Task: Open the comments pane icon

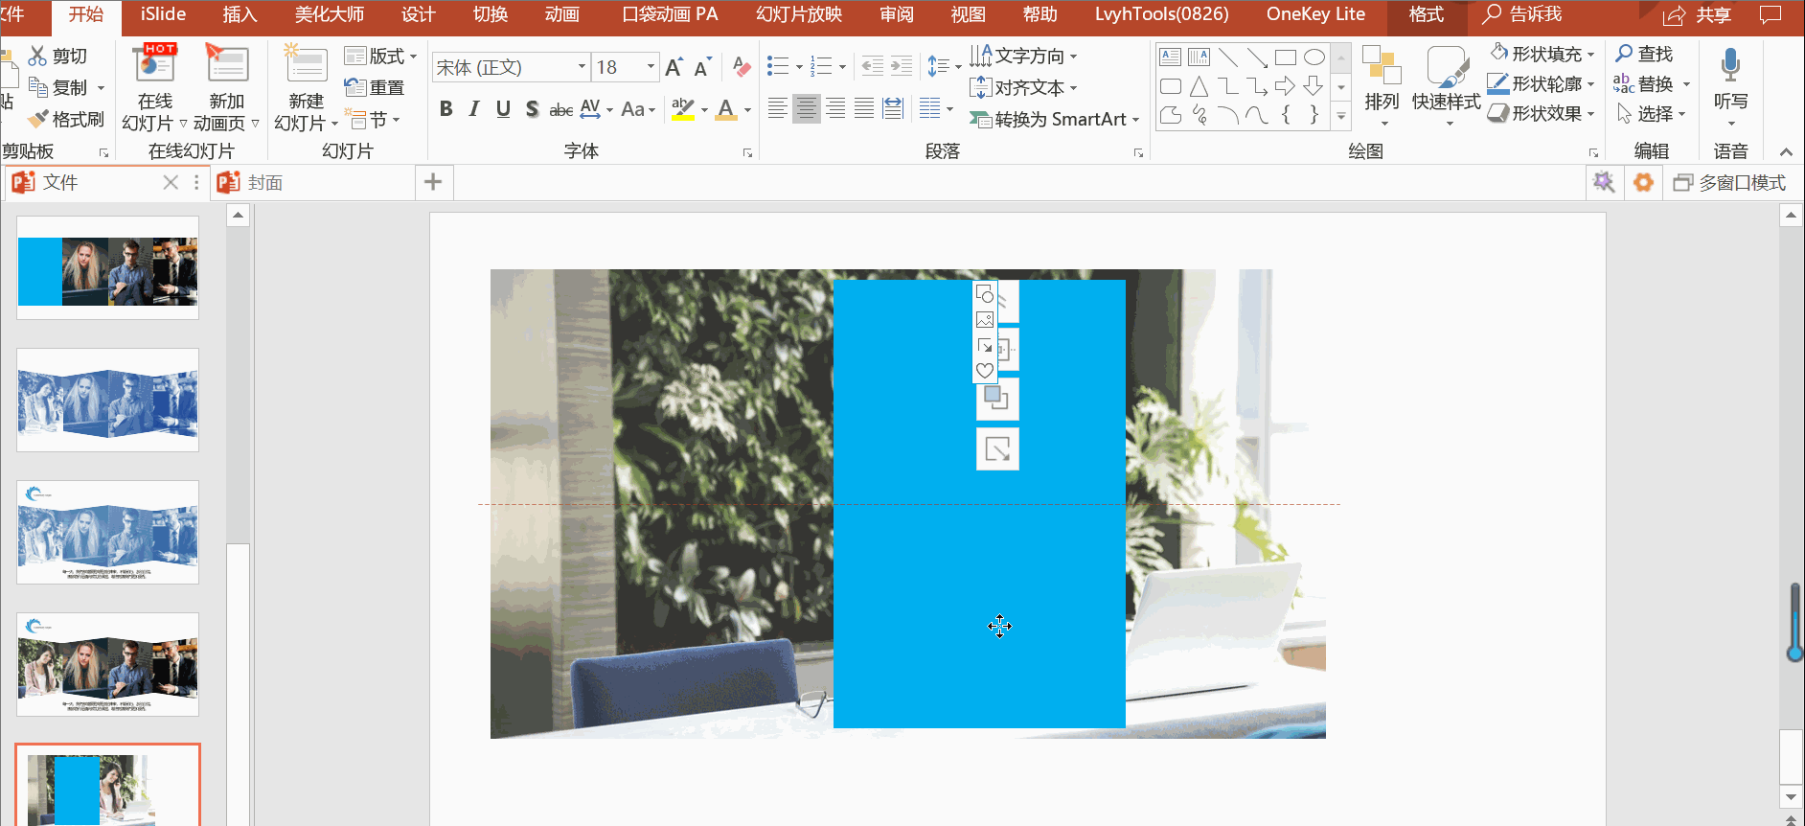Action: [x=1771, y=14]
